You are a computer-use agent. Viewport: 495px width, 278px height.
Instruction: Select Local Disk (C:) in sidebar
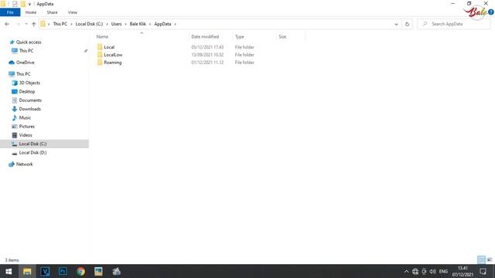(x=44, y=144)
